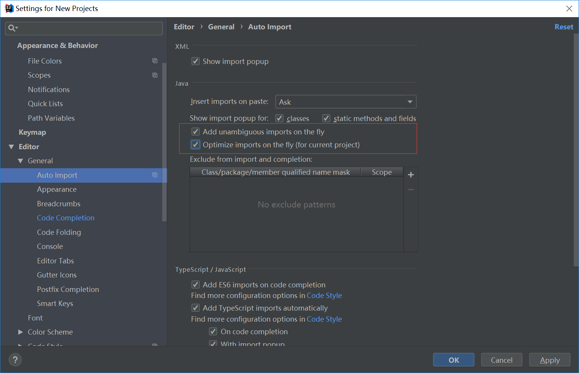Screen dimensions: 579x373
Task: Toggle the On code completion checkbox
Action: [213, 332]
